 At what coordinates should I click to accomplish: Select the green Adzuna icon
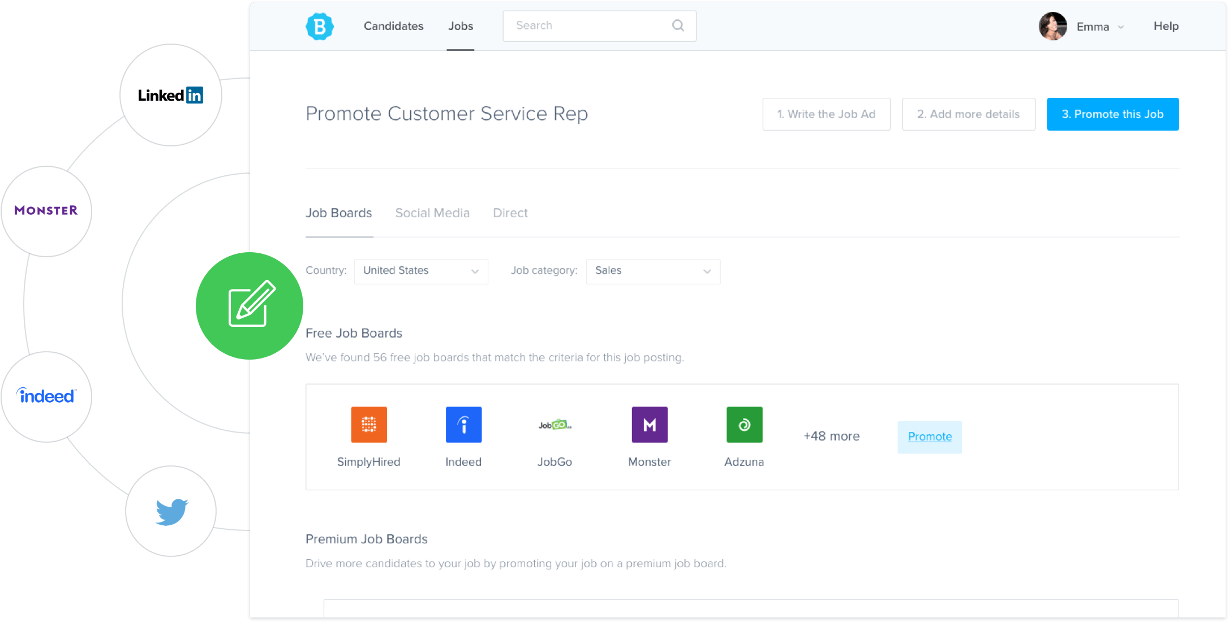(744, 424)
